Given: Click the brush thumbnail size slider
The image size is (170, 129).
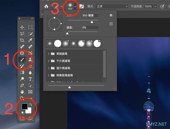Looking at the screenshot, I should pos(69,87).
